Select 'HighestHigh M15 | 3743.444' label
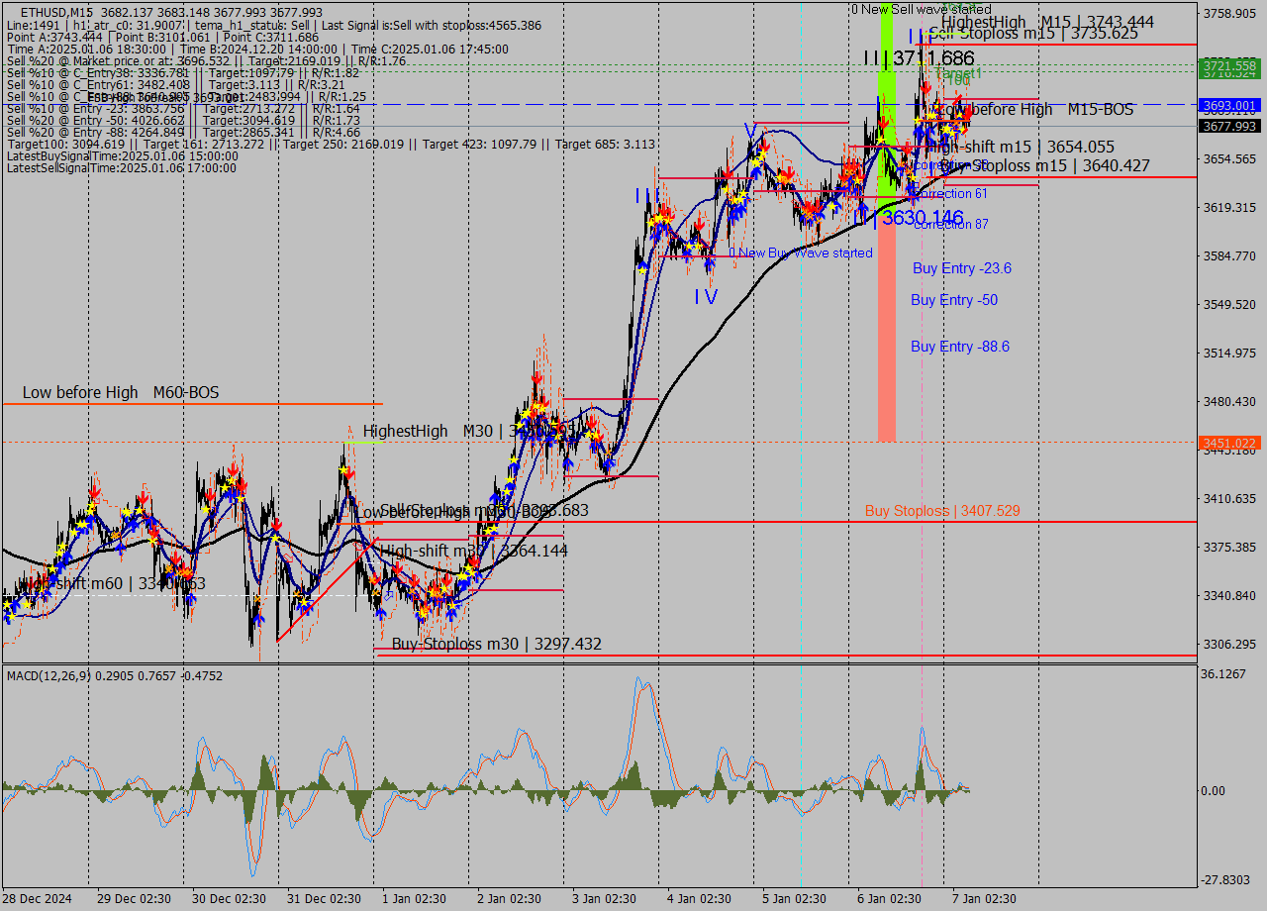This screenshot has width=1267, height=911. [x=1047, y=21]
